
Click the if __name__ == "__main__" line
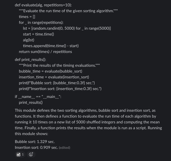(x=38, y=97)
